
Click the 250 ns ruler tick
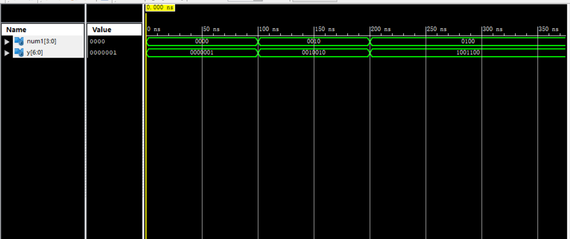pos(437,29)
